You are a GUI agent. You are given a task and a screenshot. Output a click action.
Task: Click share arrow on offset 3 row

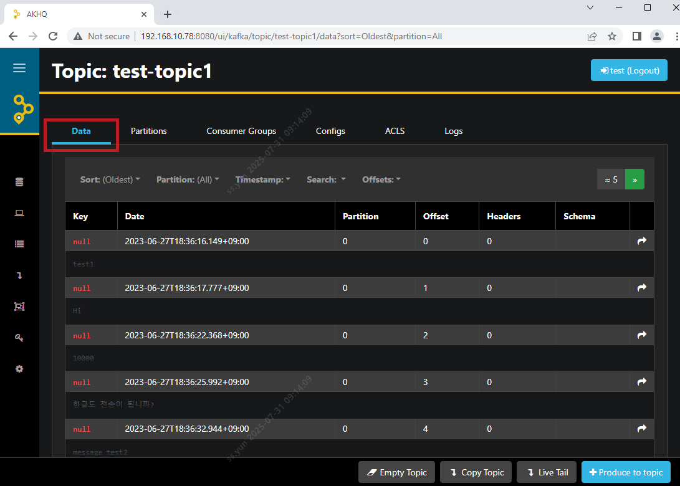point(642,382)
